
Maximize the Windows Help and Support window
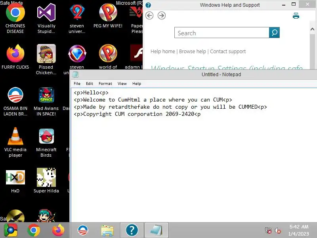click(294, 4)
